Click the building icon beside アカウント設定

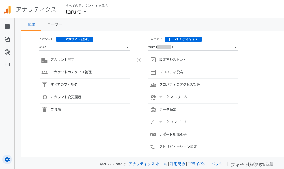[x=44, y=60]
